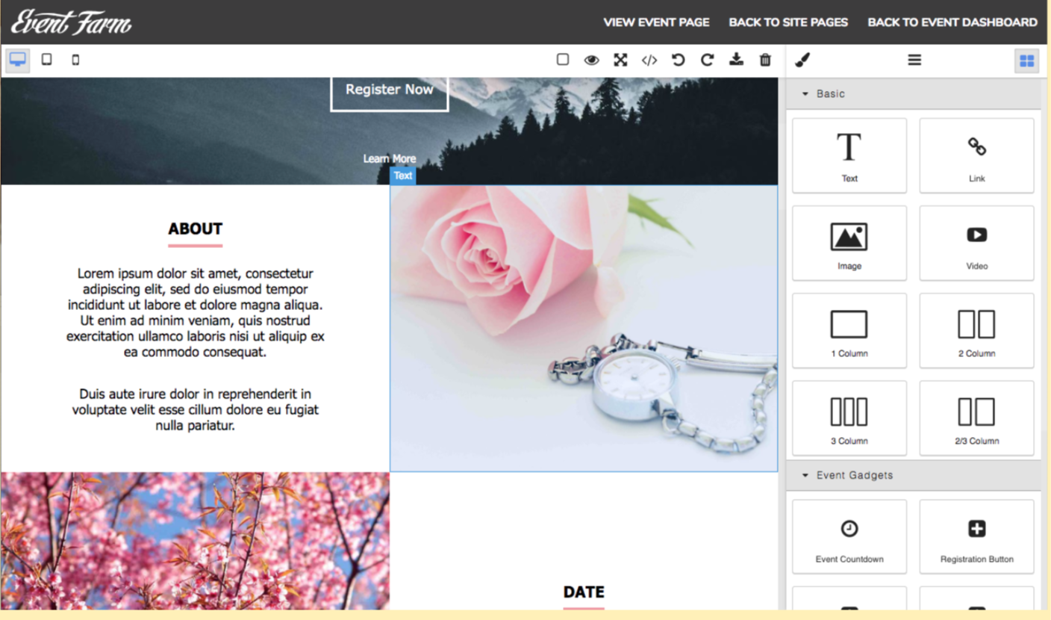Click the Learn More link

point(390,158)
